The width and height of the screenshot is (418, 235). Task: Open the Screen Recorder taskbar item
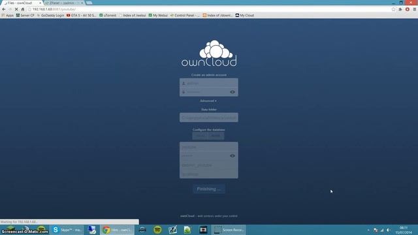[x=229, y=230]
